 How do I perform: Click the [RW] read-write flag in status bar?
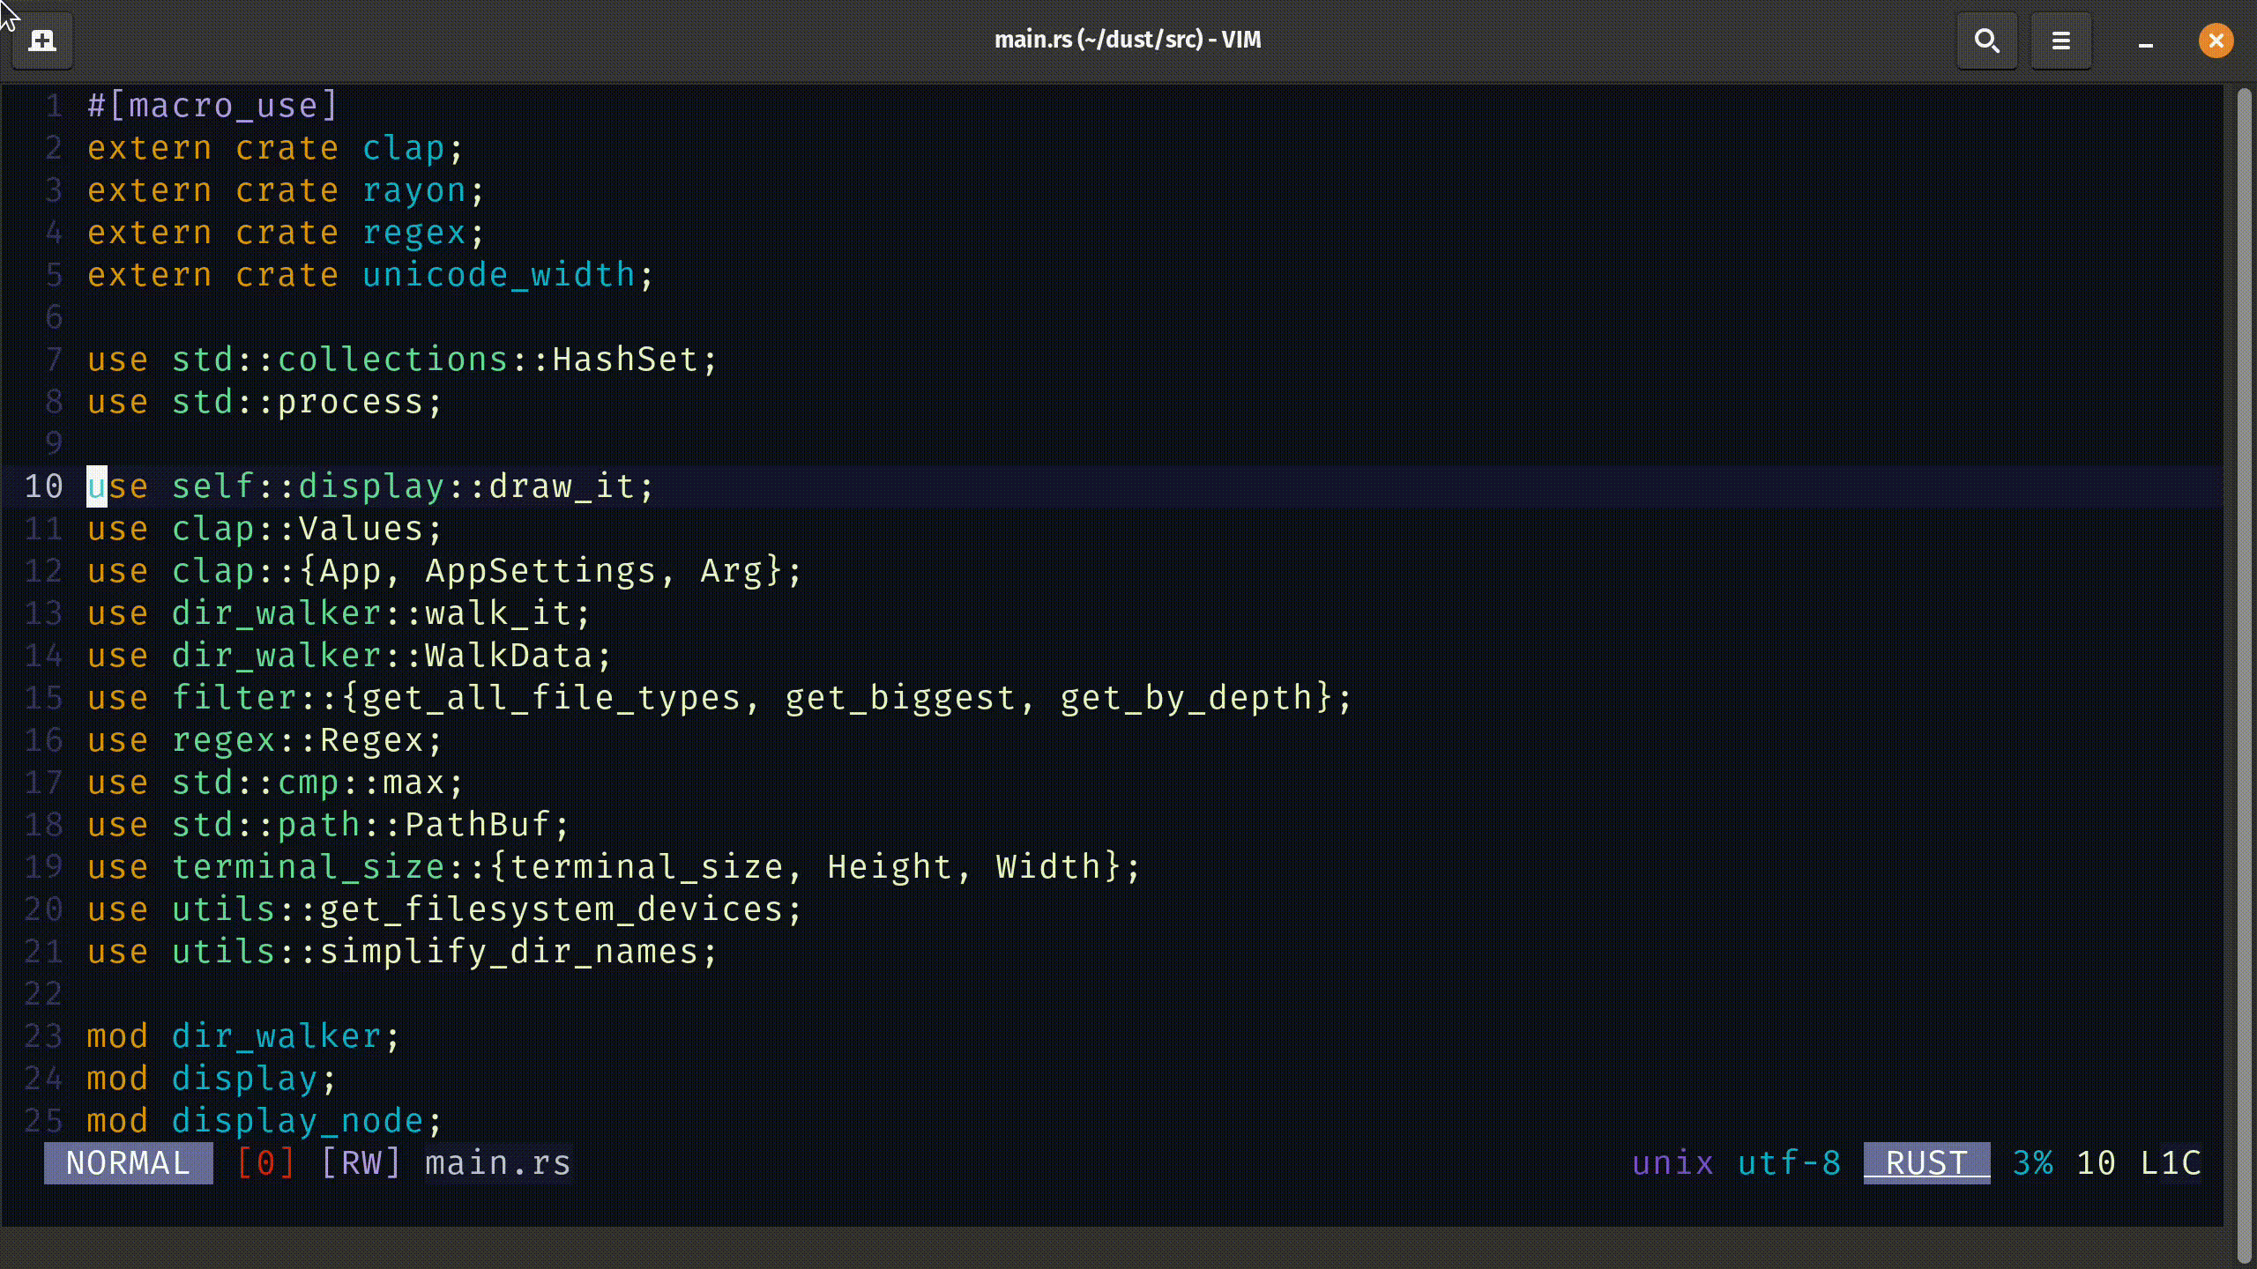tap(361, 1162)
